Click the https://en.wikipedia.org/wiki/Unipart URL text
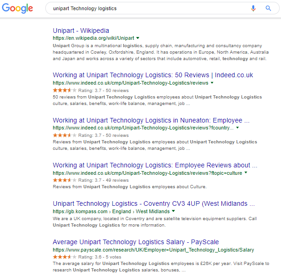This screenshot has height=277, width=281. [94, 38]
